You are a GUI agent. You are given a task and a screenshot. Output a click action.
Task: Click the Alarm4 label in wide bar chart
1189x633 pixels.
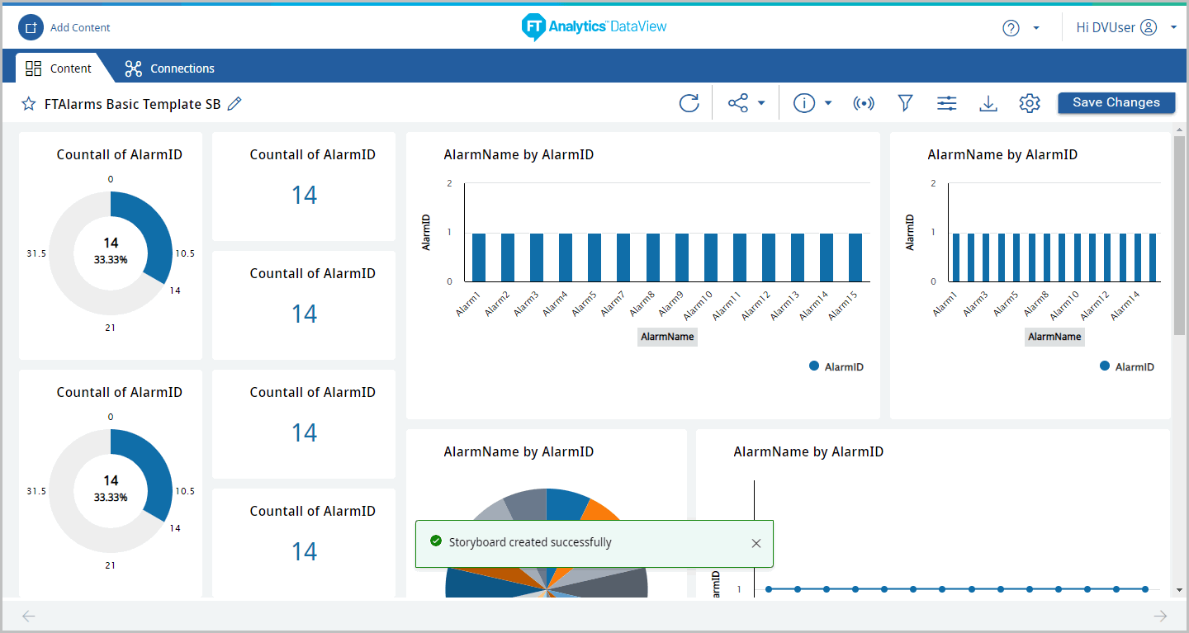tap(555, 305)
